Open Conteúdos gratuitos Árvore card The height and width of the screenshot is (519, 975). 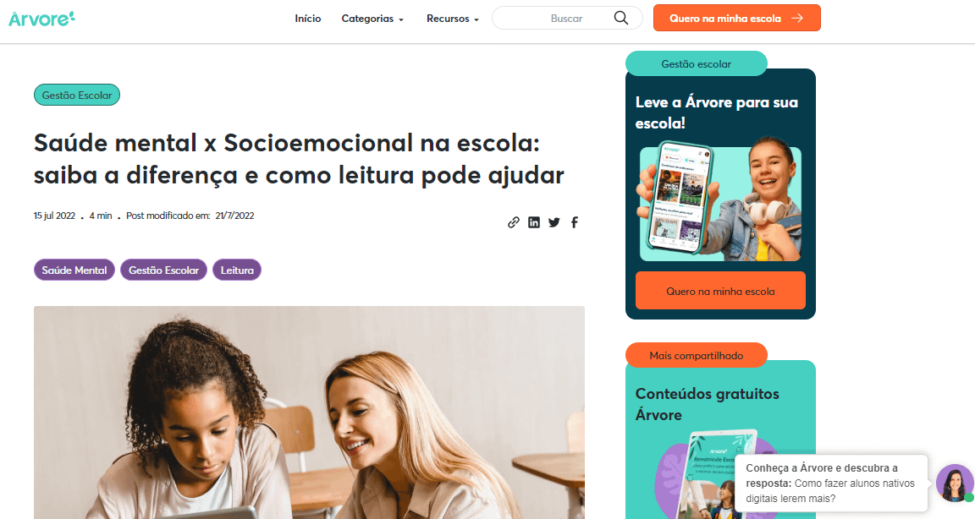[x=707, y=404]
